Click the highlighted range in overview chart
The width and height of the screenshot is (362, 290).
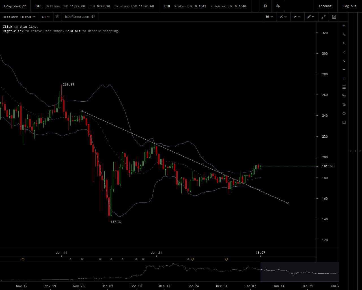pos(300,272)
